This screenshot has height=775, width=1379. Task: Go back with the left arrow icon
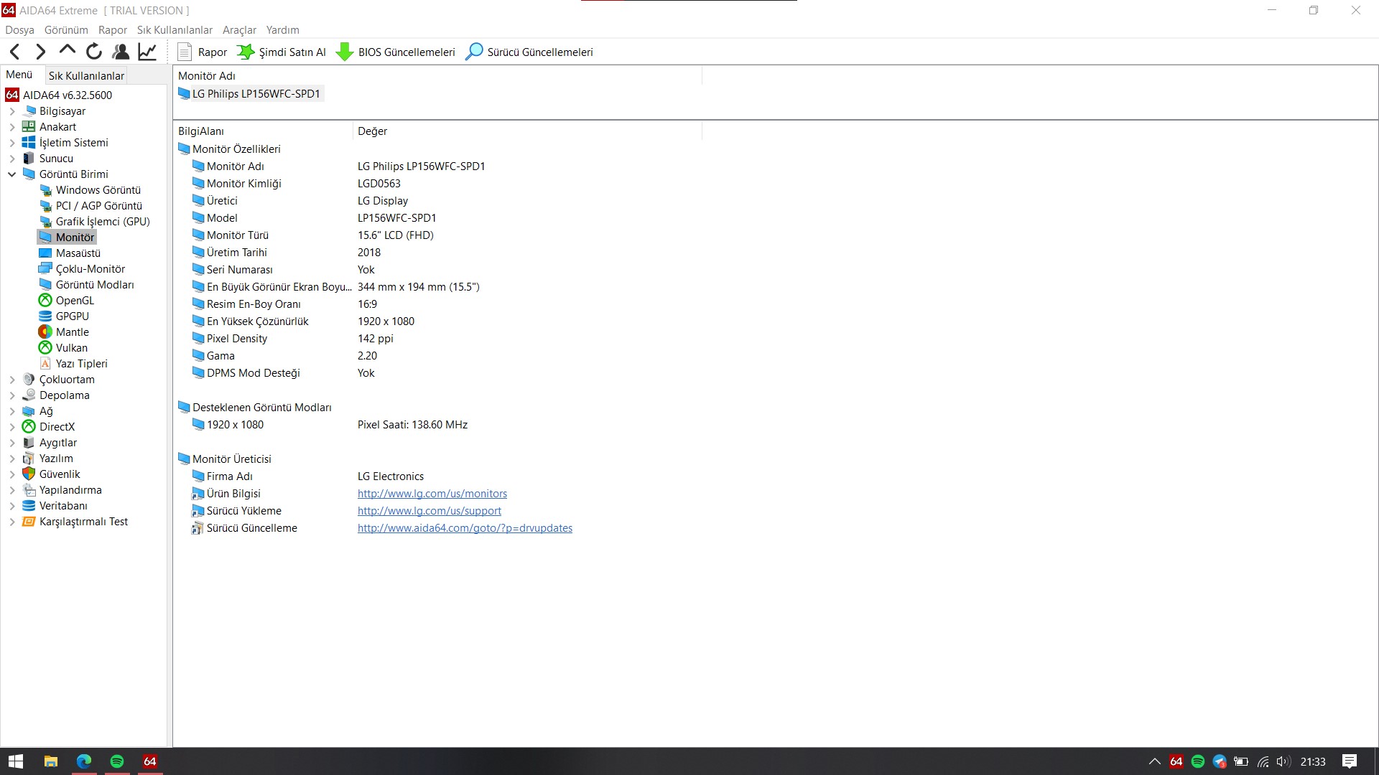click(x=15, y=52)
